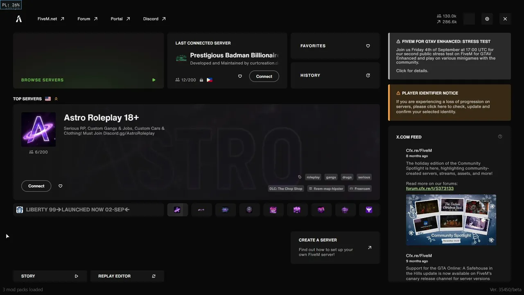The height and width of the screenshot is (295, 524).
Task: Click the 3 mod packs loaded status
Action: pos(23,290)
